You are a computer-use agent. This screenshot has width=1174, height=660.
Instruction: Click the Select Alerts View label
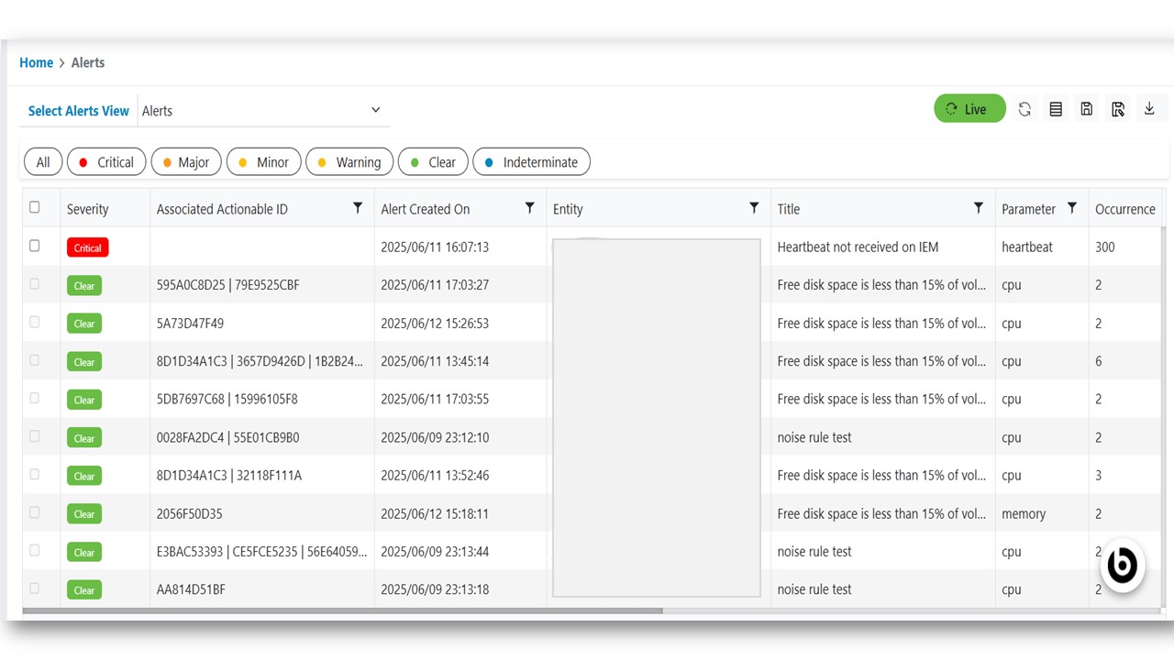coord(79,111)
